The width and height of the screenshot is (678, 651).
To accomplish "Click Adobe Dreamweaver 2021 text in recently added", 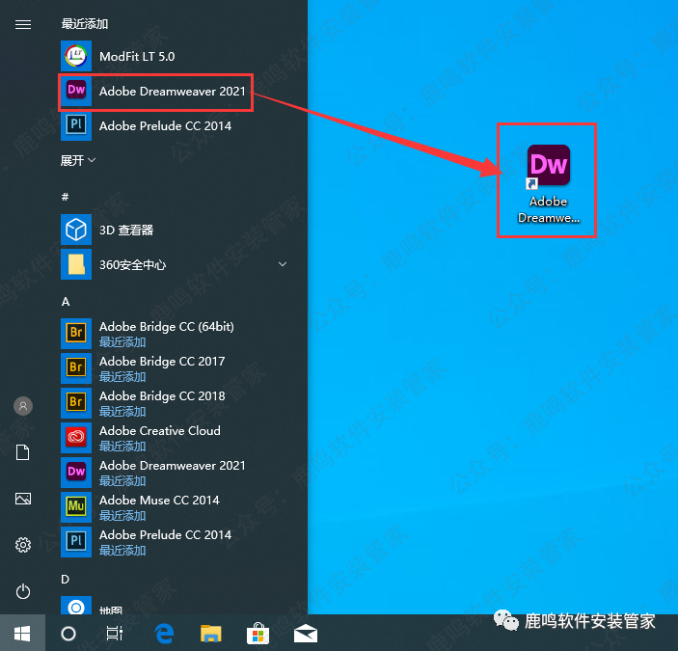I will (172, 92).
